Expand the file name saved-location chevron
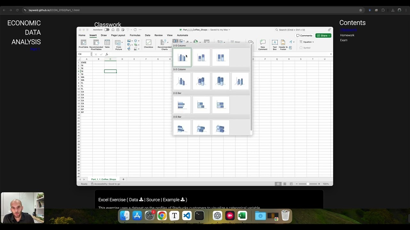This screenshot has width=410, height=230. tap(229, 30)
